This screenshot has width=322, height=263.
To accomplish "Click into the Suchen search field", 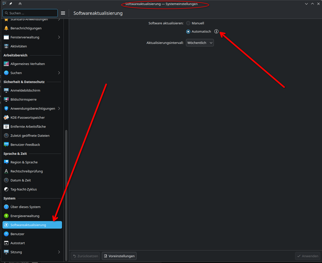I will tap(30, 13).
